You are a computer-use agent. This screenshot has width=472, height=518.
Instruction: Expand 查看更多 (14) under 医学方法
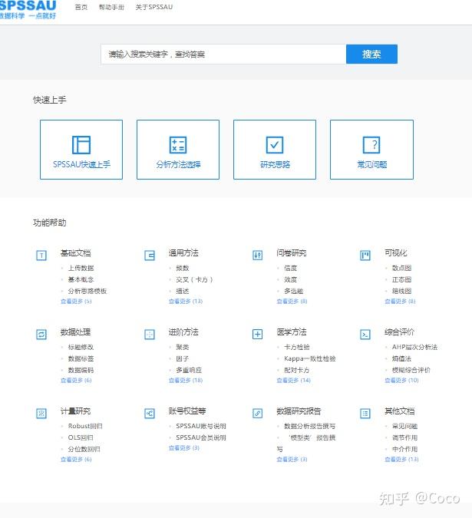pyautogui.click(x=294, y=380)
